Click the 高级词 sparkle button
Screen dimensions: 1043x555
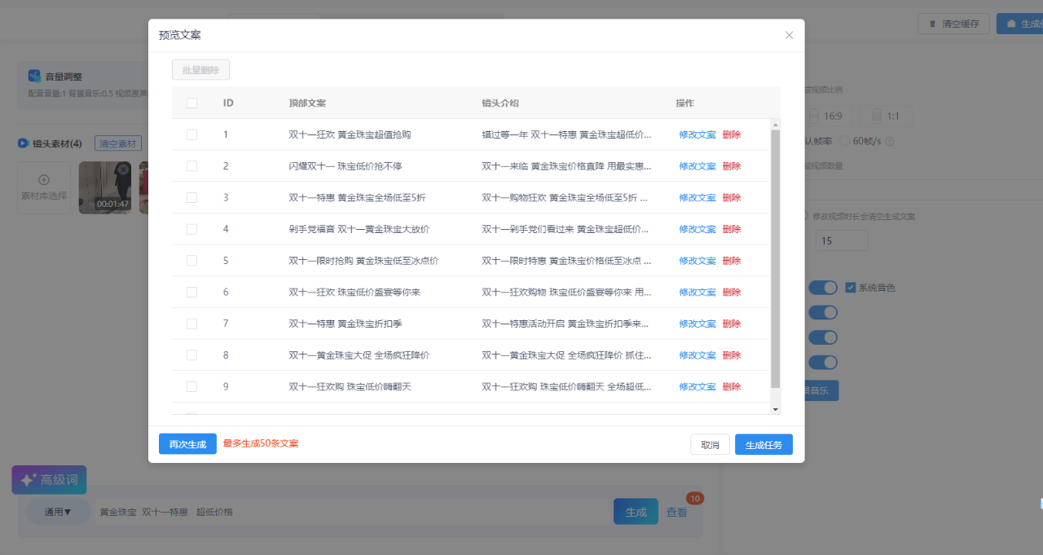[x=49, y=480]
